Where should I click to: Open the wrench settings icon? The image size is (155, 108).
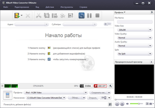tap(111, 86)
